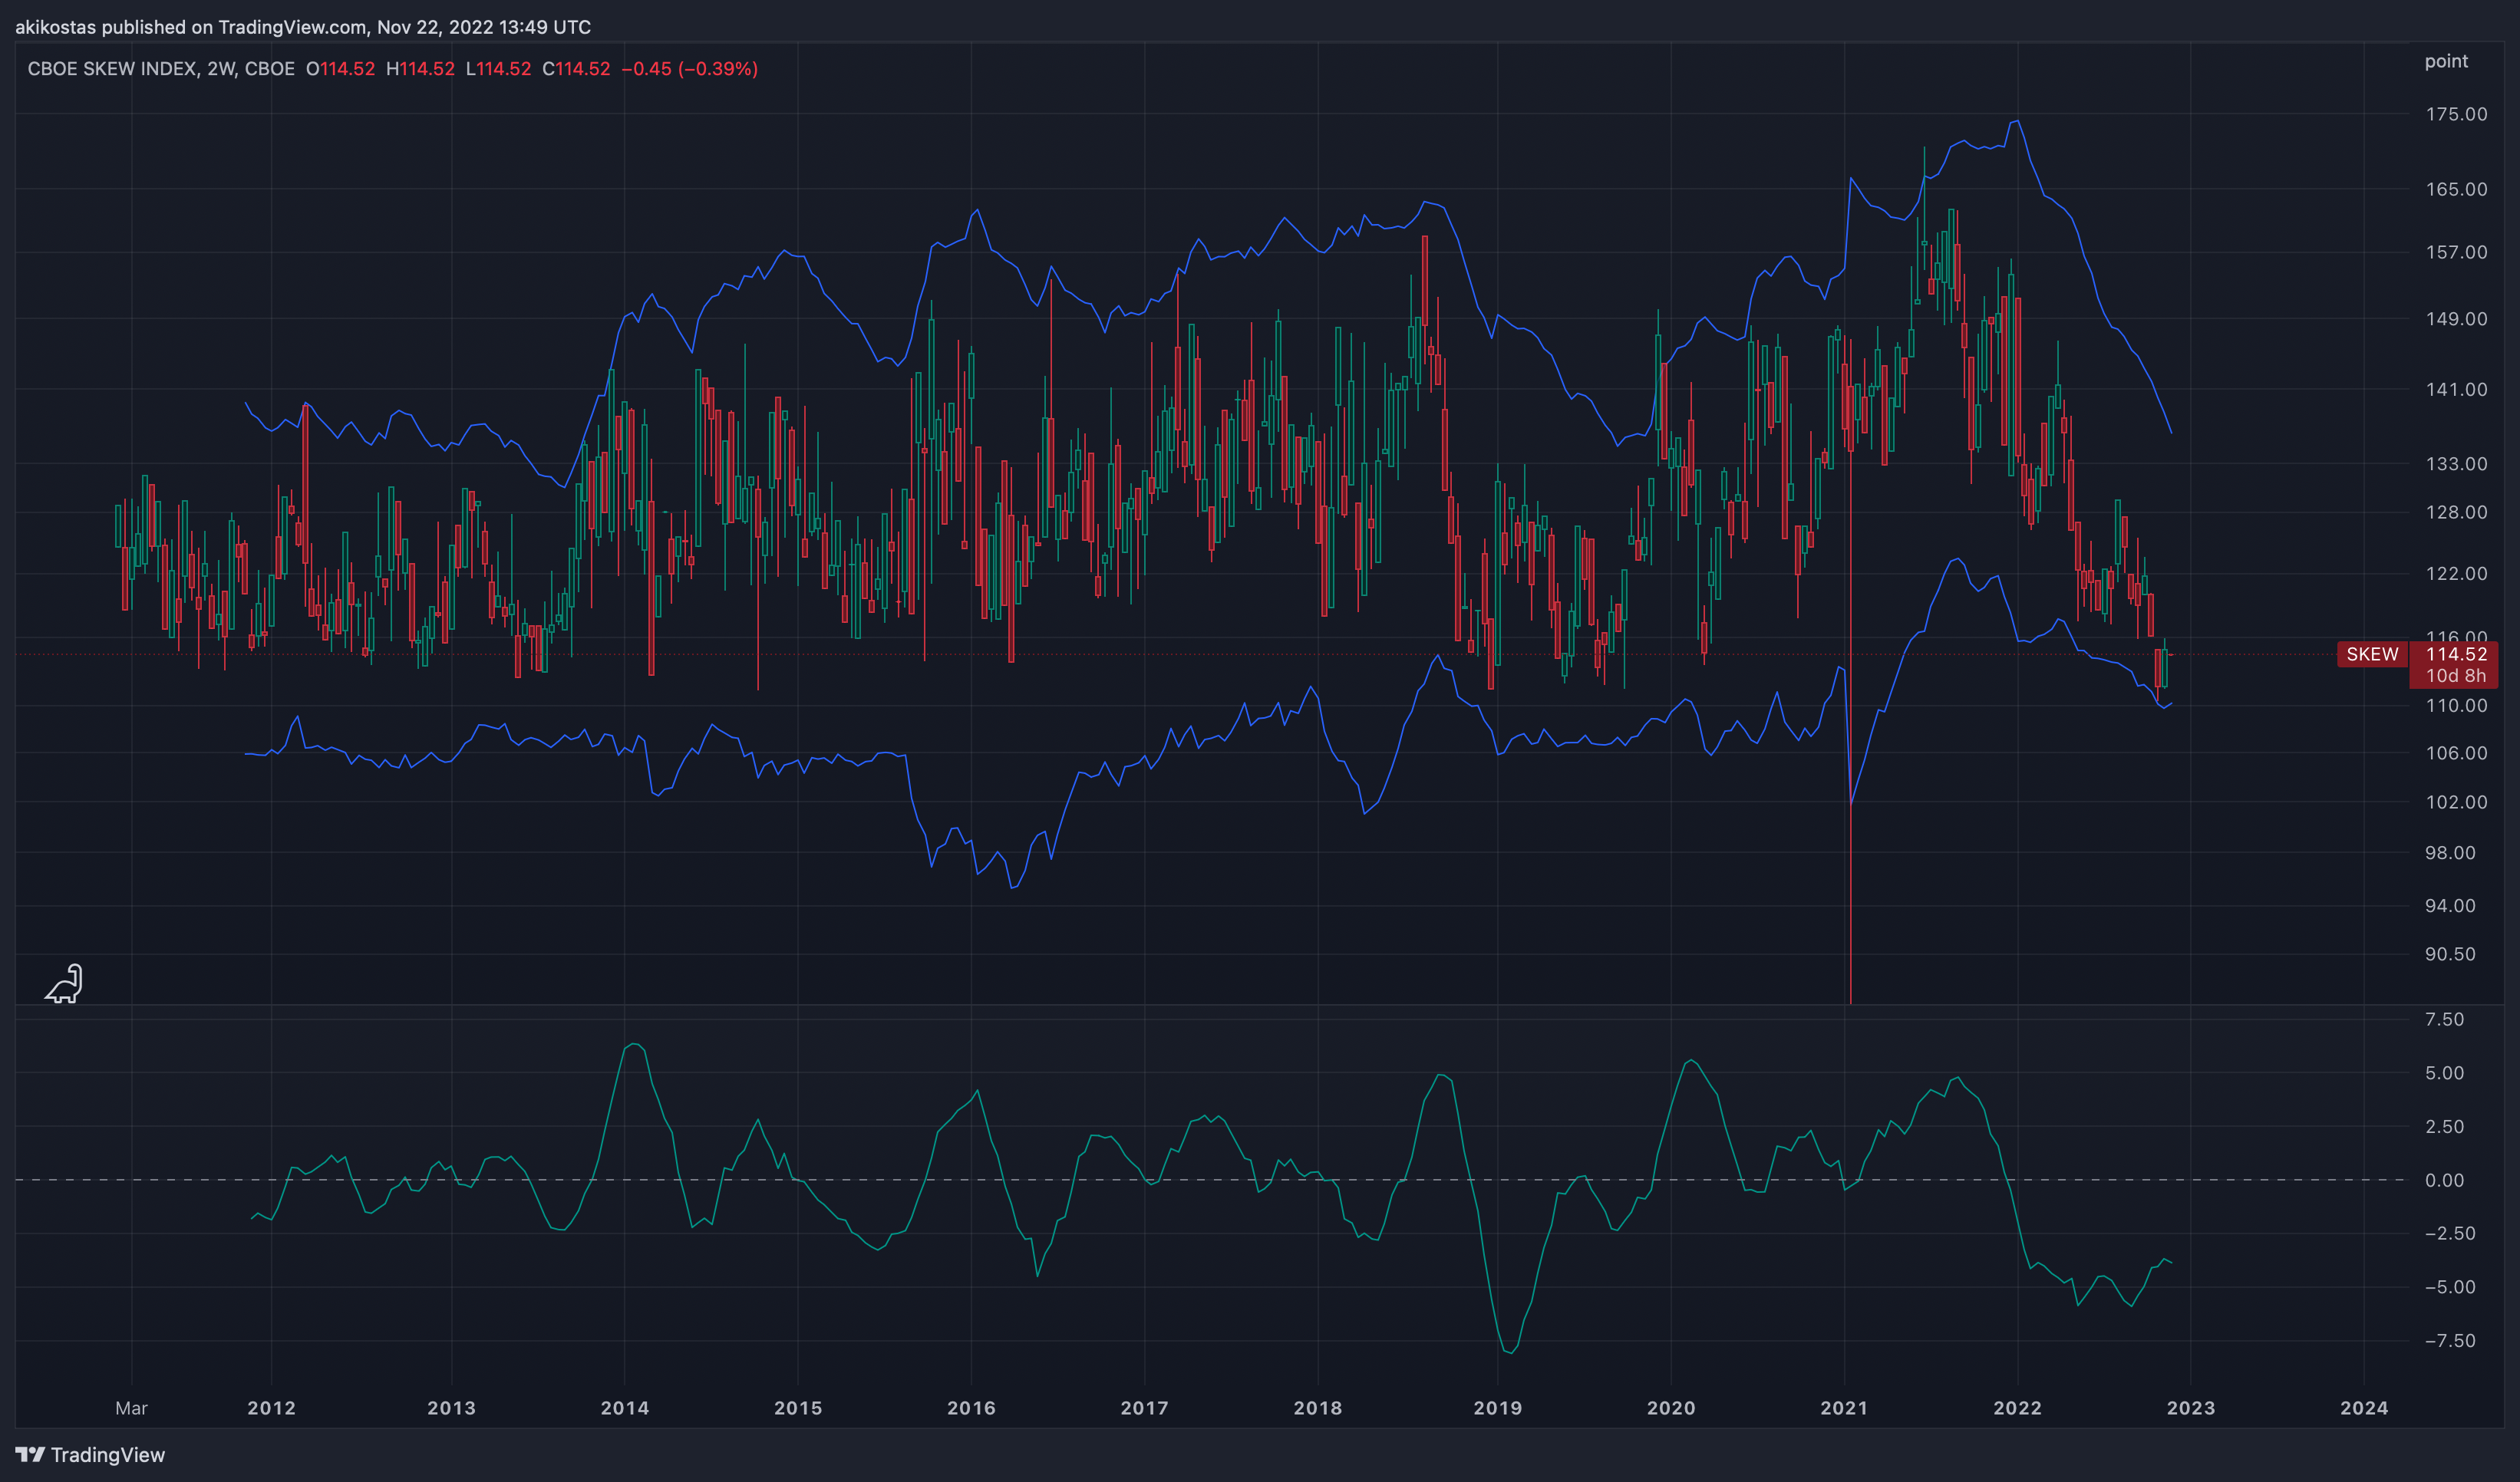This screenshot has width=2520, height=1482.
Task: Click the 102.00 price axis label
Action: point(2456,802)
